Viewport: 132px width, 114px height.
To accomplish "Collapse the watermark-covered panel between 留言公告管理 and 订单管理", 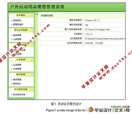I will 32,45.
